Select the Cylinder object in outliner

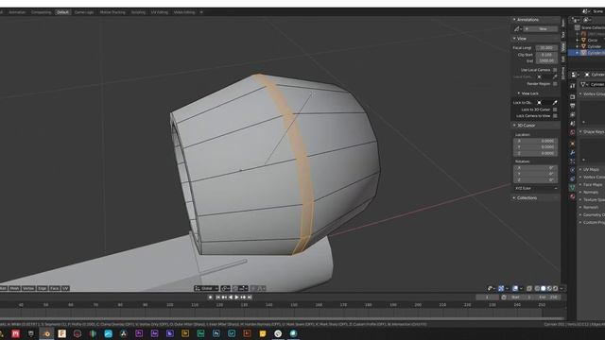[594, 46]
